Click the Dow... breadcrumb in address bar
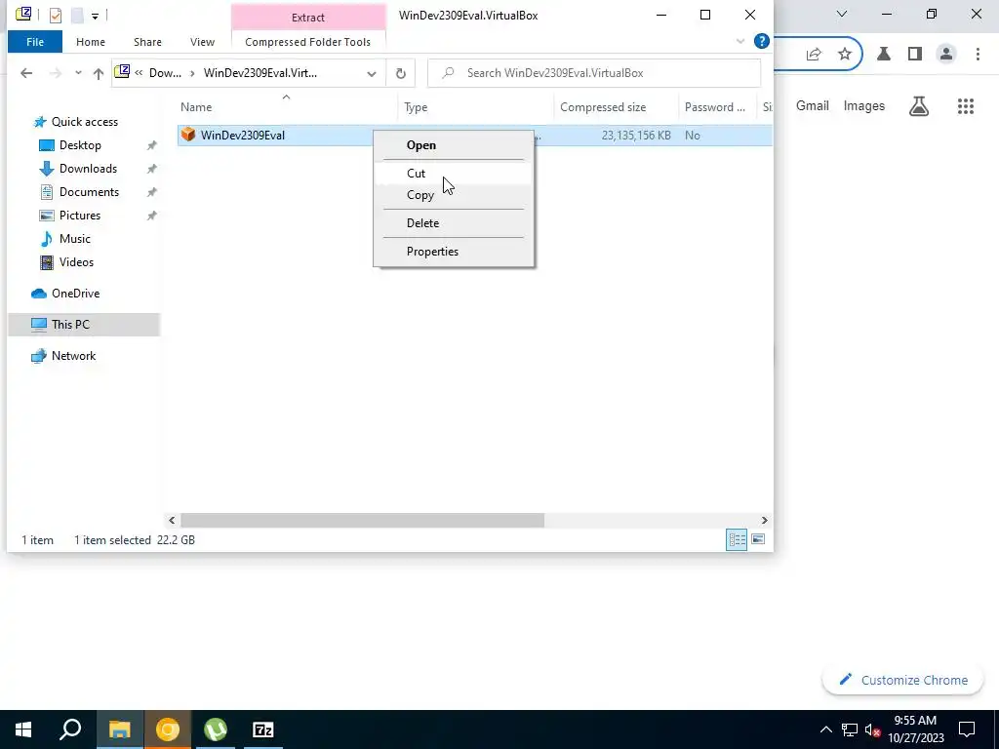Screen dimensions: 999x749 [x=165, y=73]
